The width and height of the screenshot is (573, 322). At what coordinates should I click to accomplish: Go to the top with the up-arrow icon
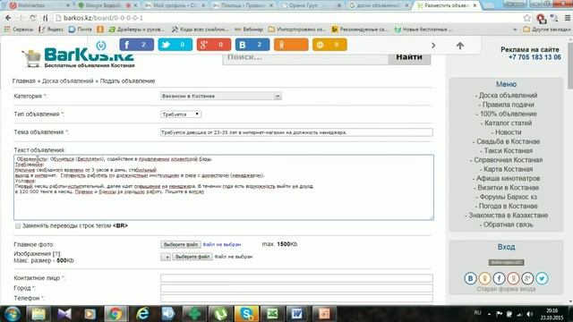(459, 46)
